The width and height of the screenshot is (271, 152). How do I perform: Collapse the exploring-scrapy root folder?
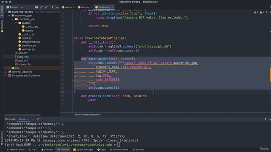pyautogui.click(x=6, y=12)
